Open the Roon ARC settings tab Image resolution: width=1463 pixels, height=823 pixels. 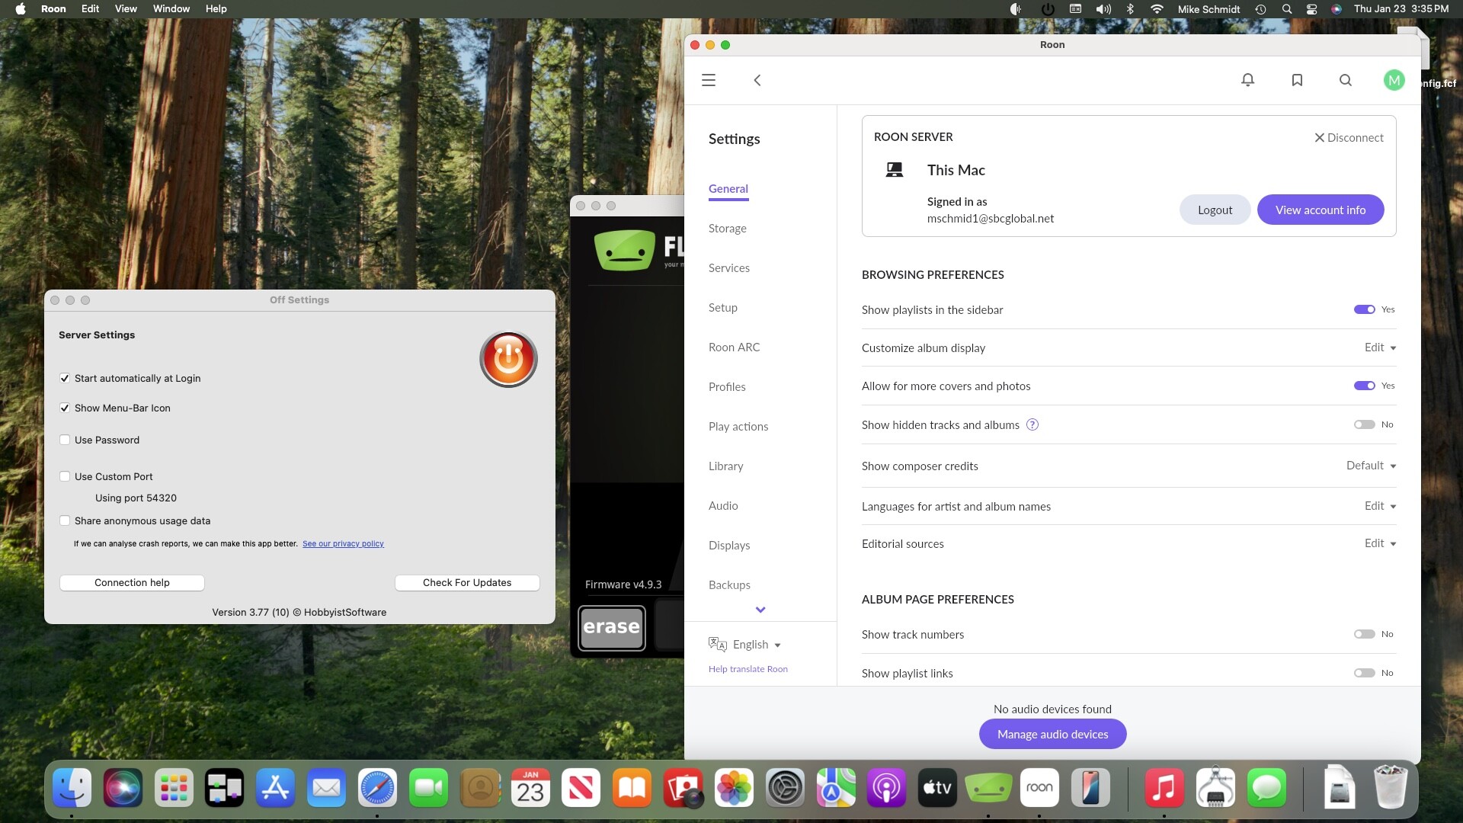click(734, 347)
